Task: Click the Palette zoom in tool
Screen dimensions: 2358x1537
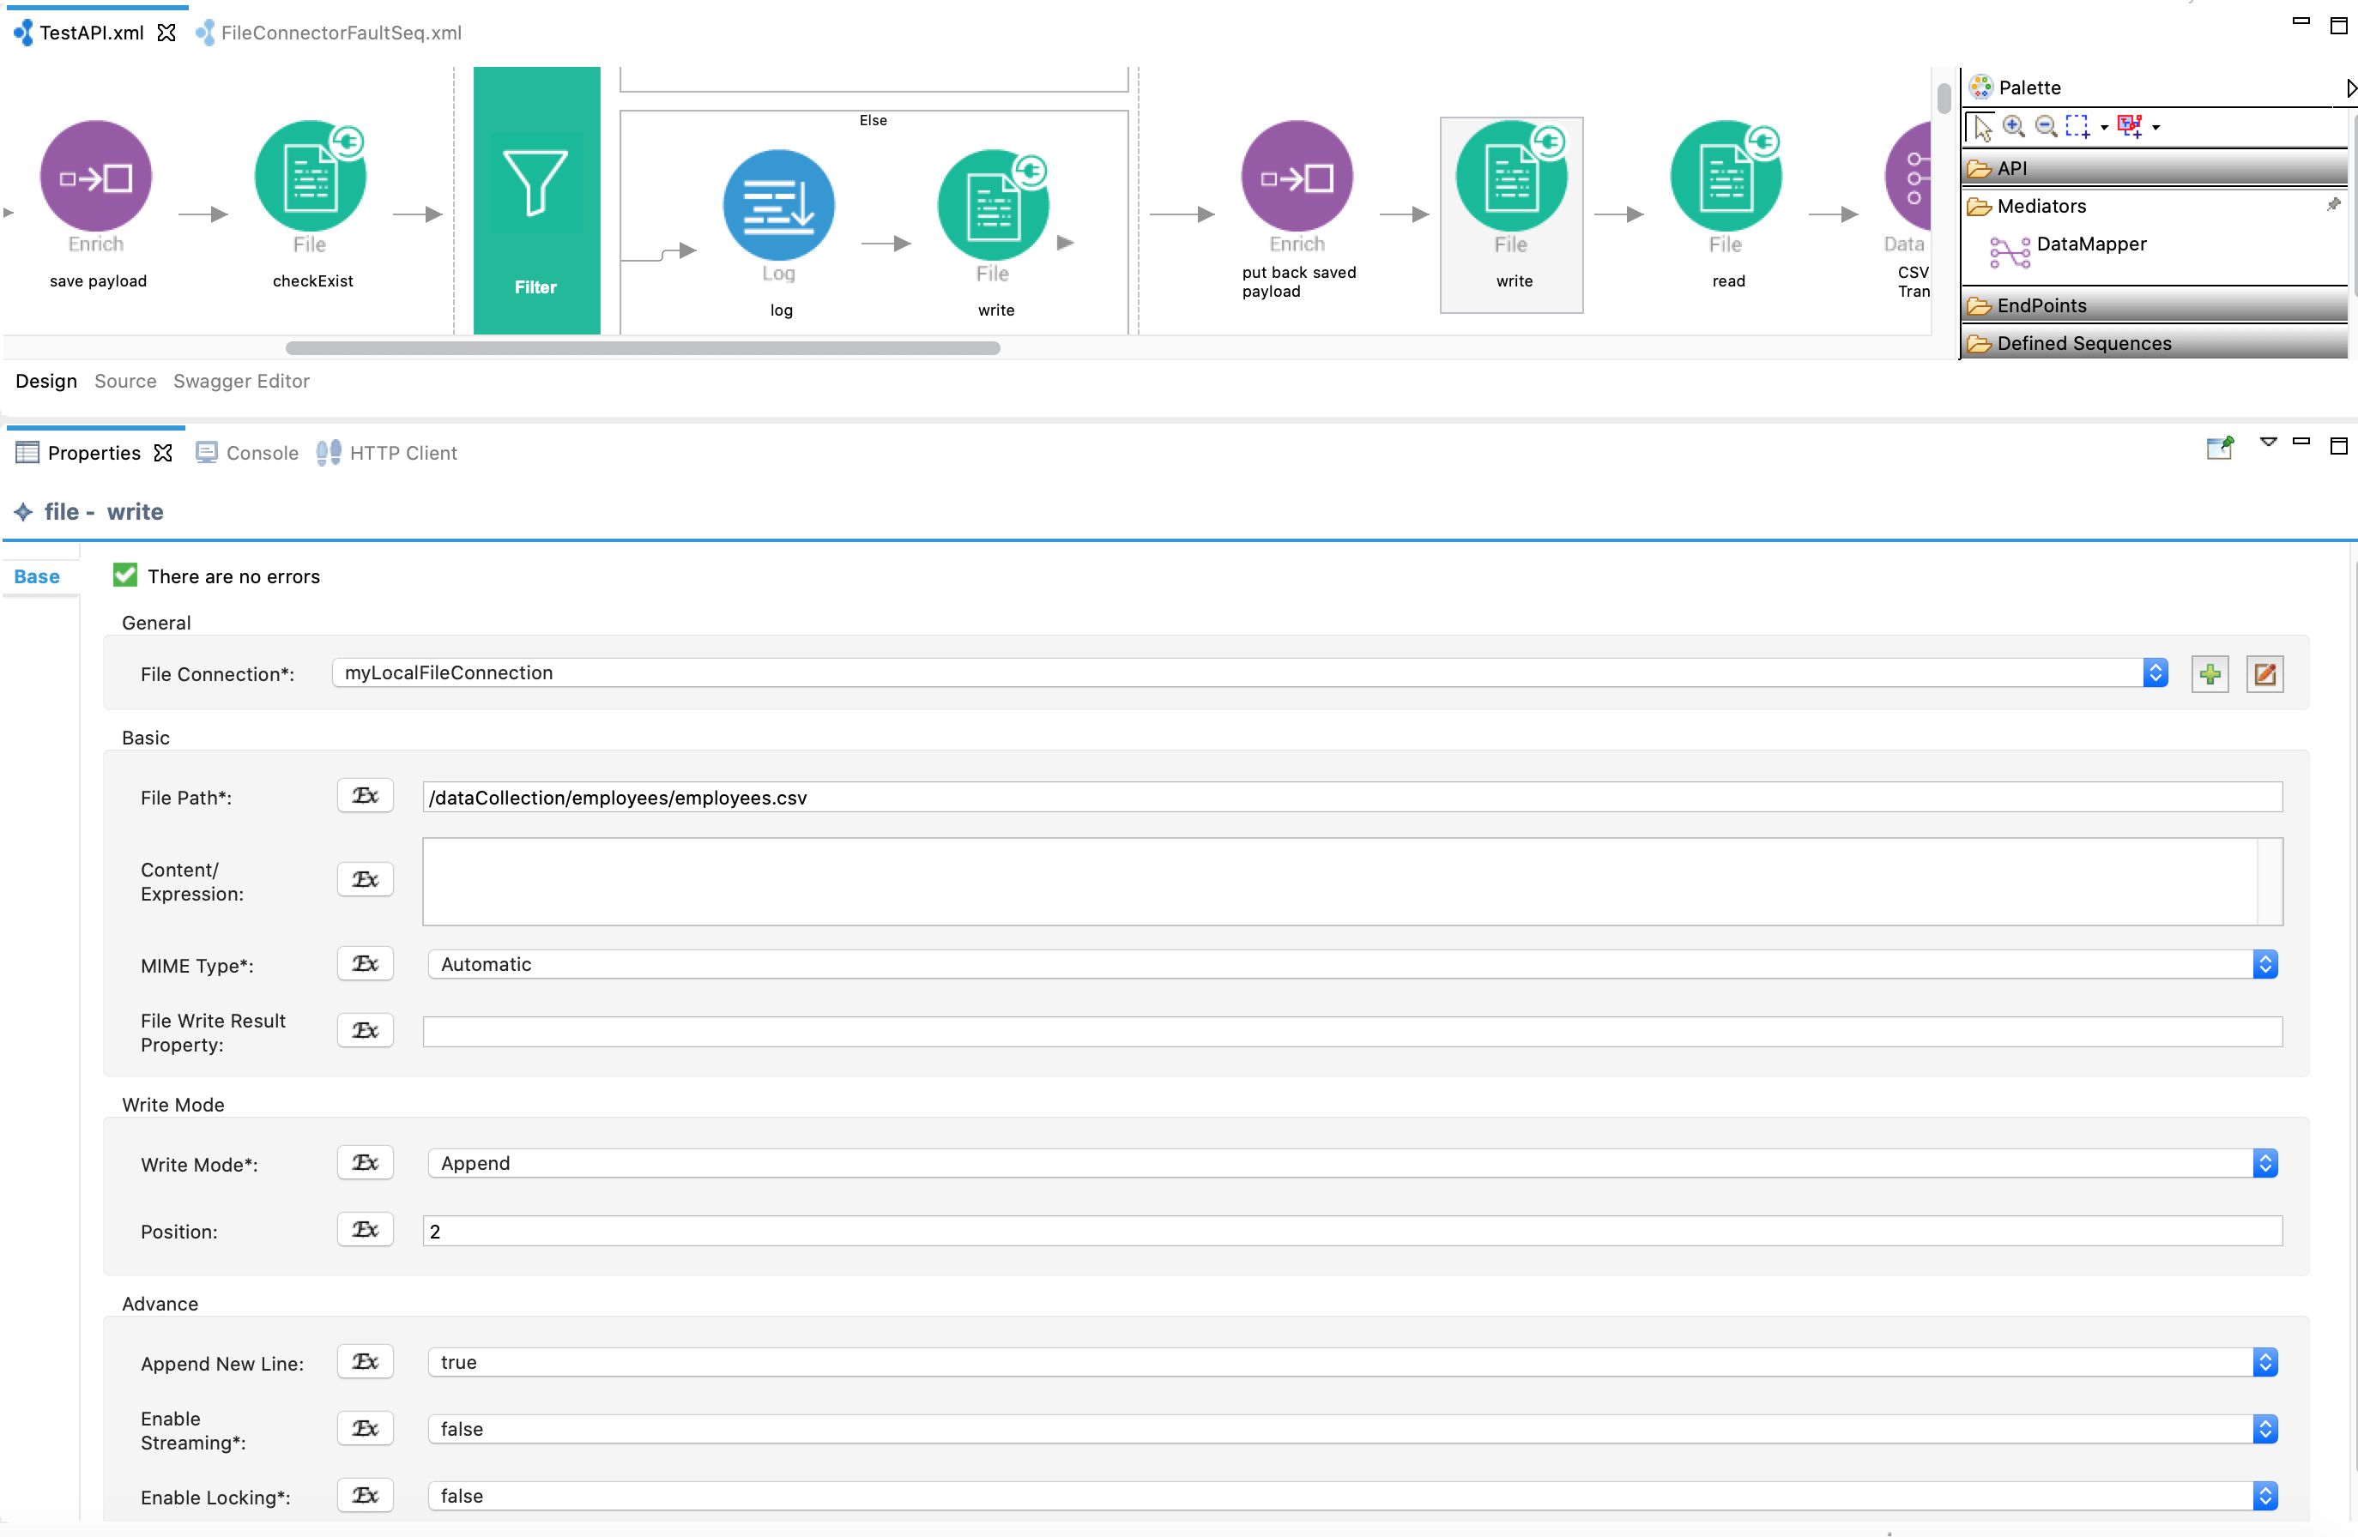Action: (x=2012, y=127)
